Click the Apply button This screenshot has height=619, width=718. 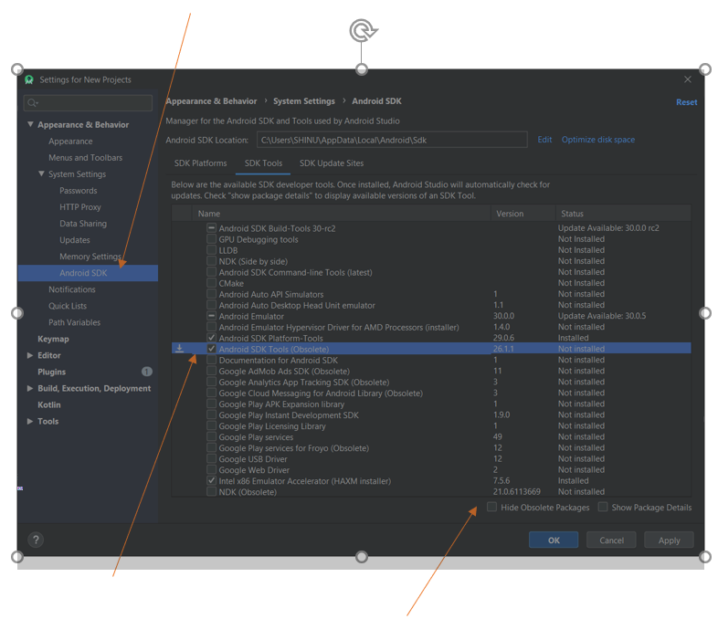[669, 540]
